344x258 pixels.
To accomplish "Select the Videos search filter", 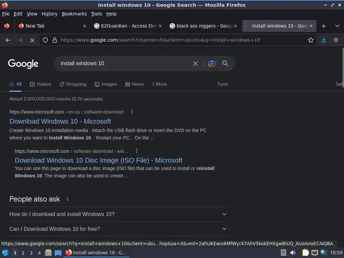I will point(41,84).
